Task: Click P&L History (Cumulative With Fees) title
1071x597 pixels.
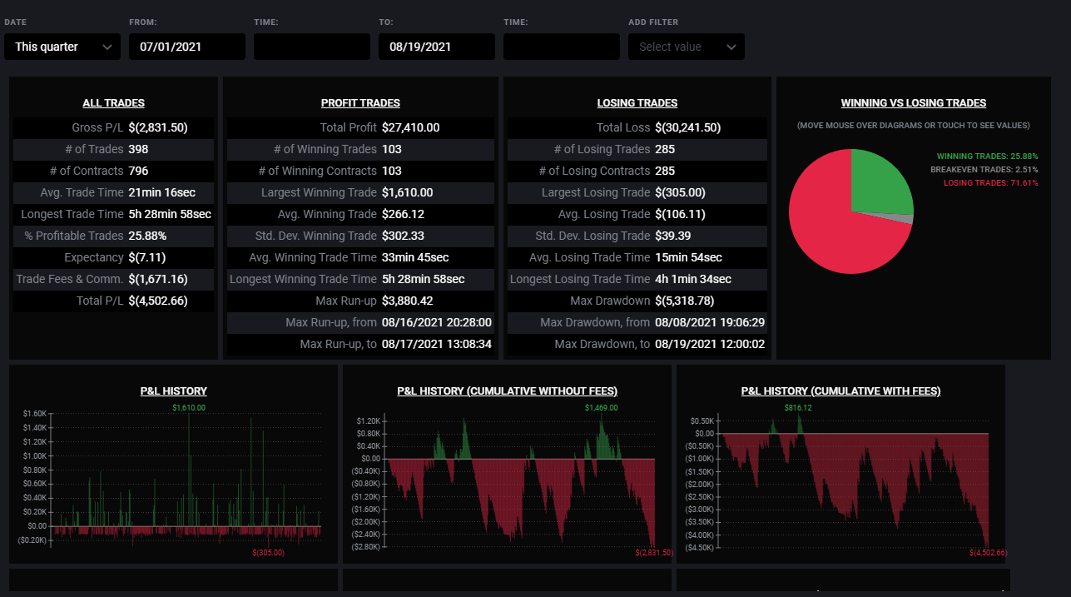Action: pos(840,391)
